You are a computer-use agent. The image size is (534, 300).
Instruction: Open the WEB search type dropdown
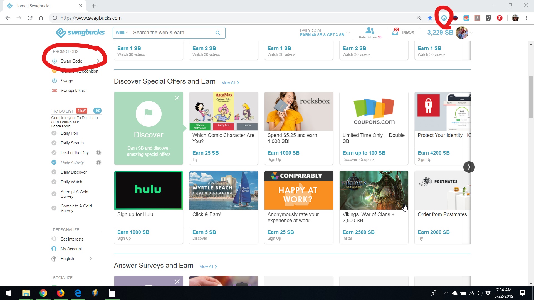(x=122, y=32)
